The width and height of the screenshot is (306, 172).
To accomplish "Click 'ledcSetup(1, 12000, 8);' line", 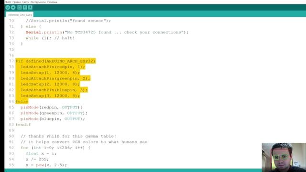I will (50, 73).
